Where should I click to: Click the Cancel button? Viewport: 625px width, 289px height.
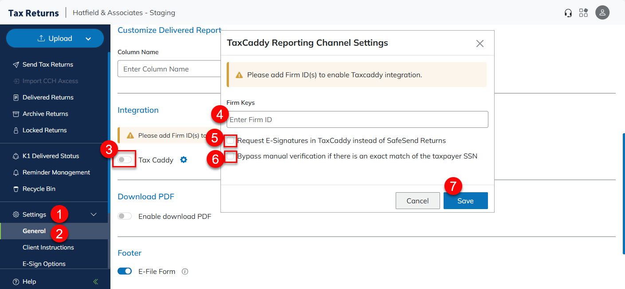[417, 201]
